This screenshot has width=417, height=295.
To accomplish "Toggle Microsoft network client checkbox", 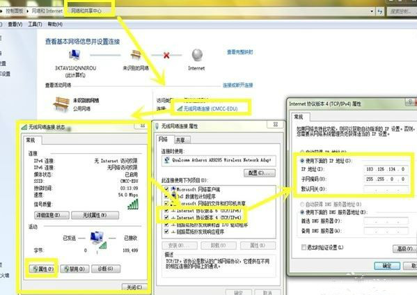I will pyautogui.click(x=166, y=189).
